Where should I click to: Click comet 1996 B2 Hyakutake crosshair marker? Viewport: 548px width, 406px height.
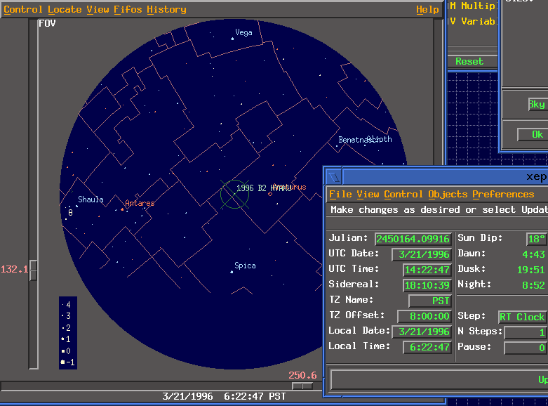click(234, 195)
